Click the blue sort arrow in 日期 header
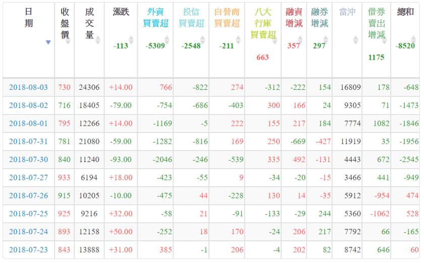The height and width of the screenshot is (263, 424). pos(48,42)
